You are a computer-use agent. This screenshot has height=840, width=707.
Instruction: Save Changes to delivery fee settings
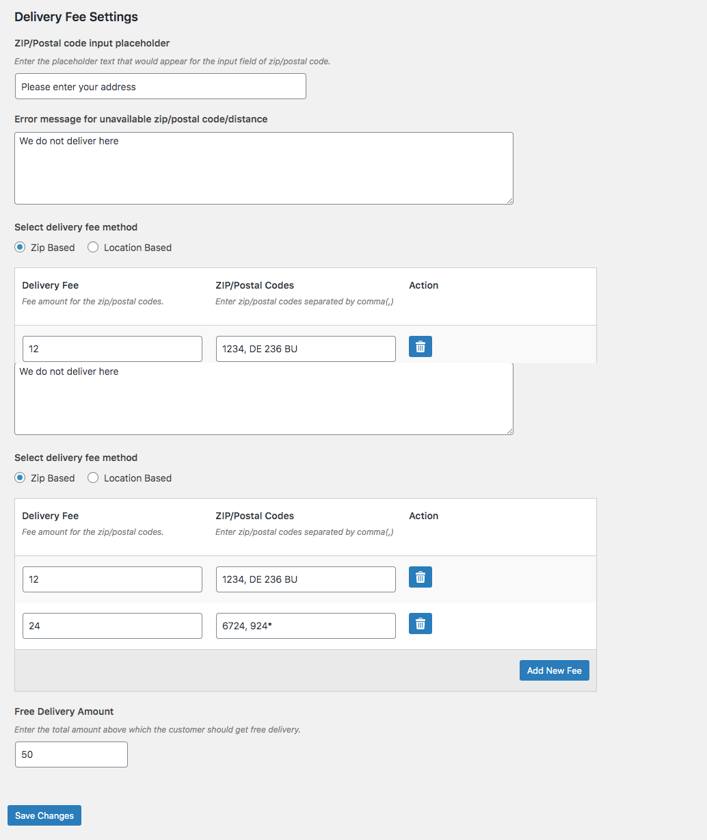click(44, 815)
